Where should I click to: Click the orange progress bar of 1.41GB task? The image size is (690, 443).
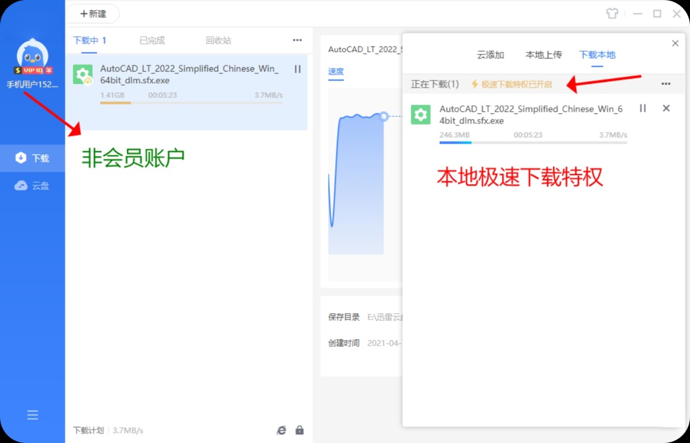[191, 103]
